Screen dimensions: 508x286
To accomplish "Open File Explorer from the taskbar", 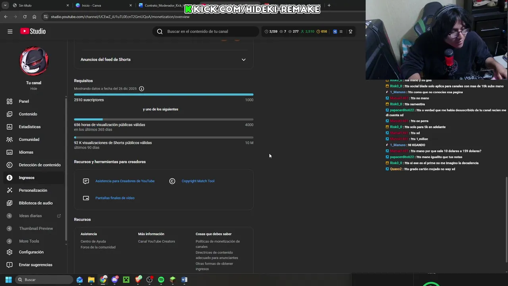I will (x=91, y=280).
